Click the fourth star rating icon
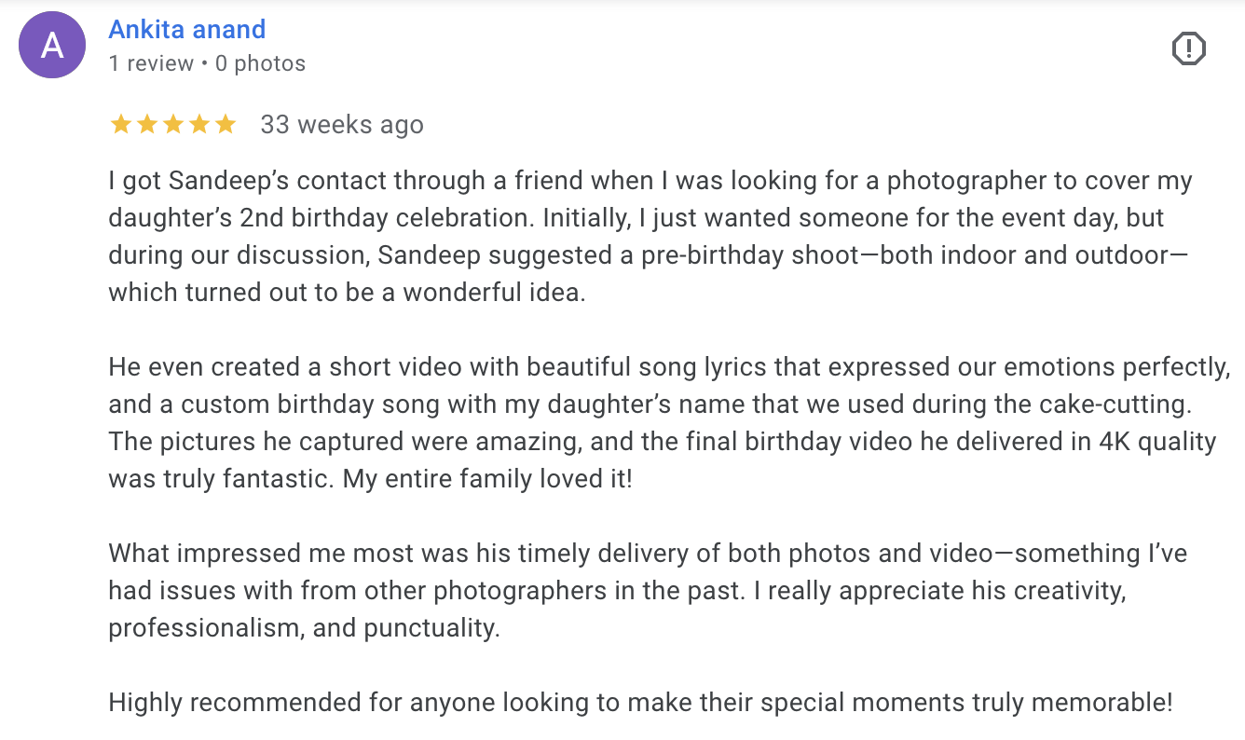Image resolution: width=1245 pixels, height=740 pixels. [199, 123]
